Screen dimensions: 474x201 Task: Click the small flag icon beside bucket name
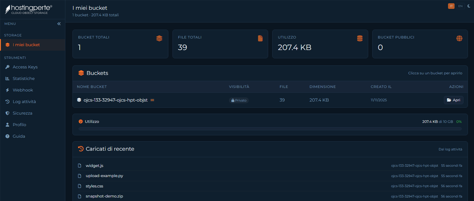point(152,100)
